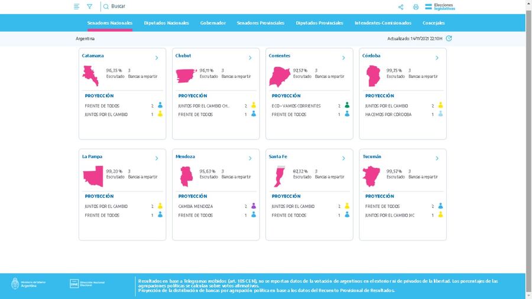This screenshot has width=532, height=299.
Task: Open the Elecciones legislativas logo
Action: click(440, 6)
